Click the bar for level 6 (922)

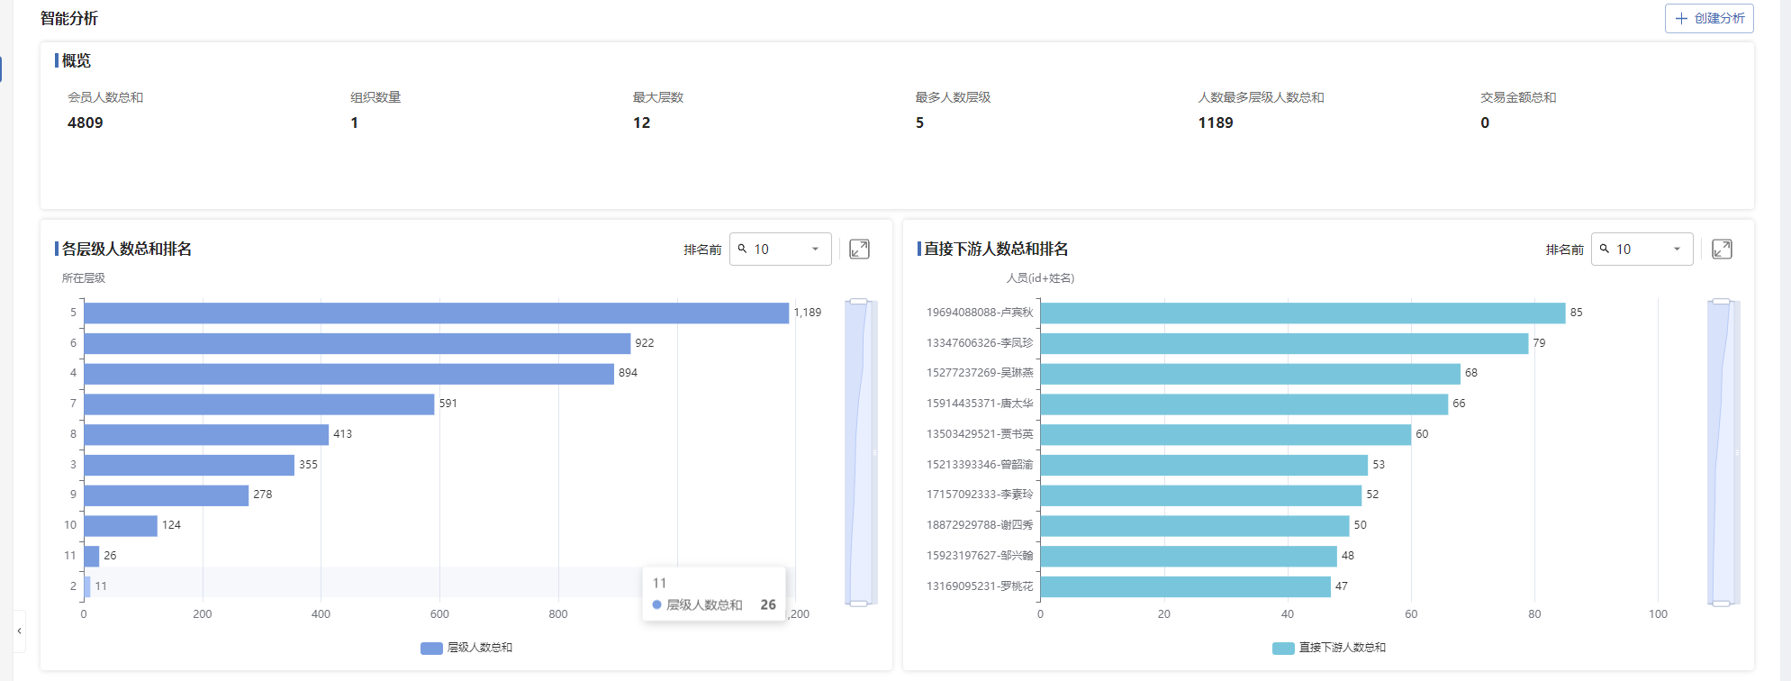point(357,343)
